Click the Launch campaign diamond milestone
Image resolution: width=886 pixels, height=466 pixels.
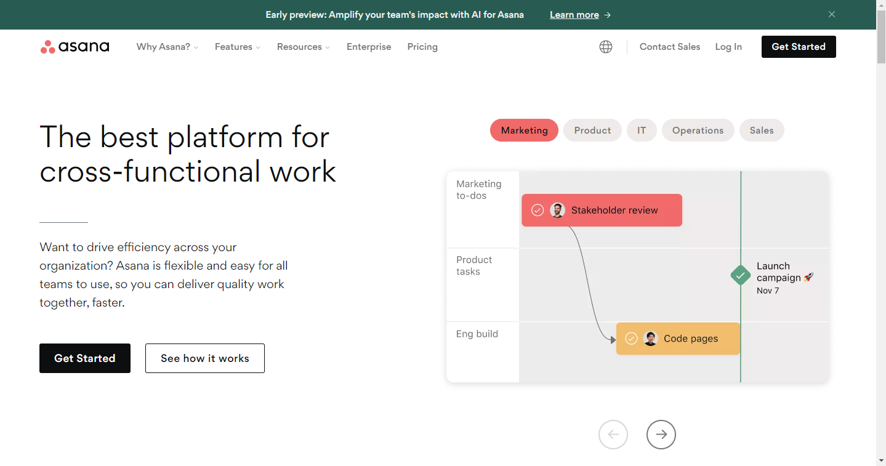coord(741,275)
